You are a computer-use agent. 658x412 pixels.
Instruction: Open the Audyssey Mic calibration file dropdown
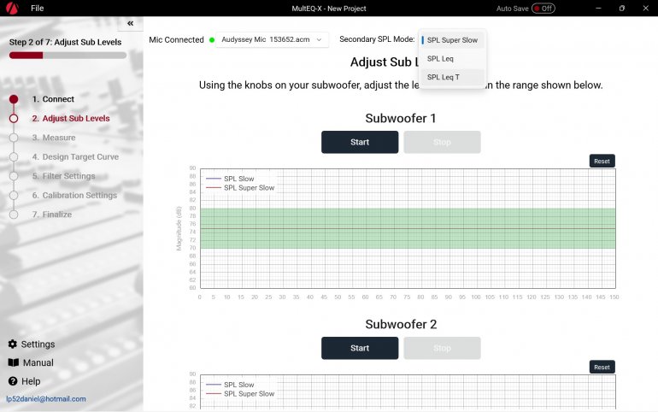pyautogui.click(x=272, y=39)
